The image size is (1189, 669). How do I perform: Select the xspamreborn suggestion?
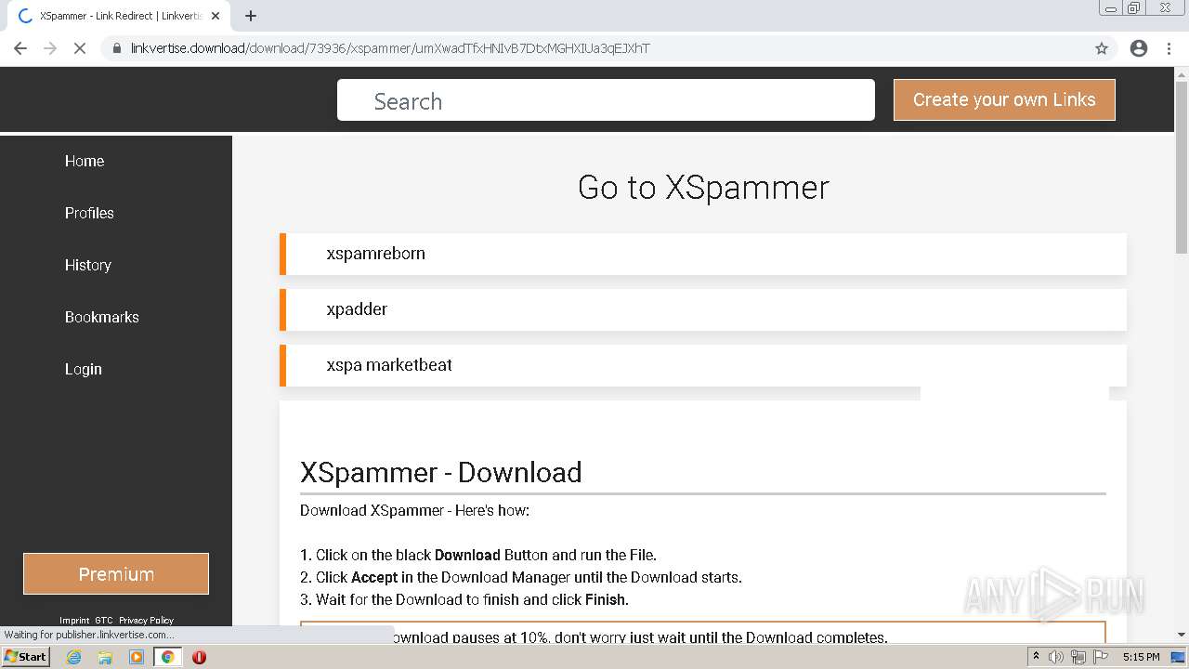tap(703, 254)
